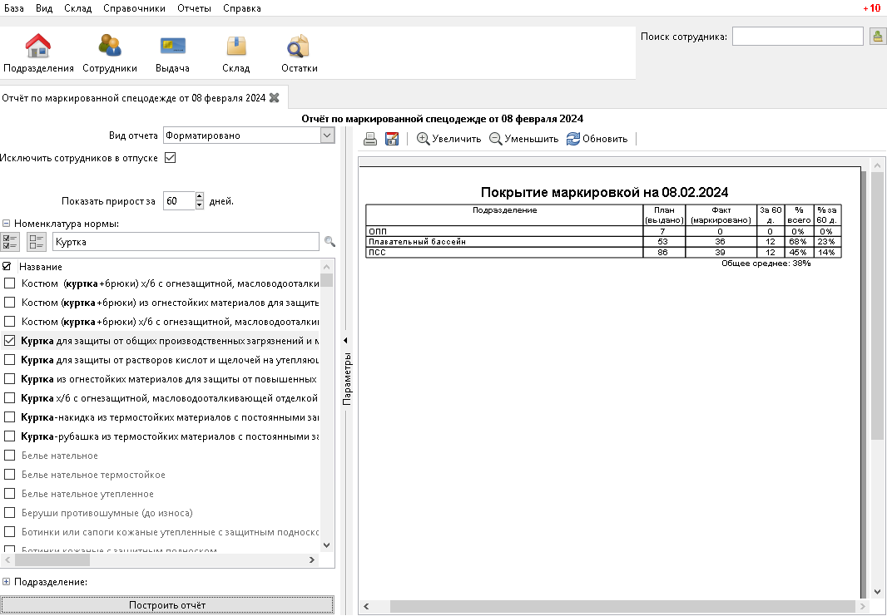Check Куртка для защиты от растворов кислот
This screenshot has width=887, height=616.
tap(10, 359)
